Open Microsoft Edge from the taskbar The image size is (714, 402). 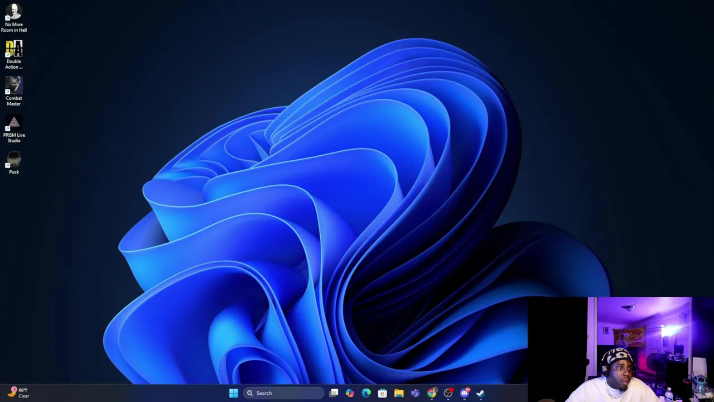click(366, 393)
